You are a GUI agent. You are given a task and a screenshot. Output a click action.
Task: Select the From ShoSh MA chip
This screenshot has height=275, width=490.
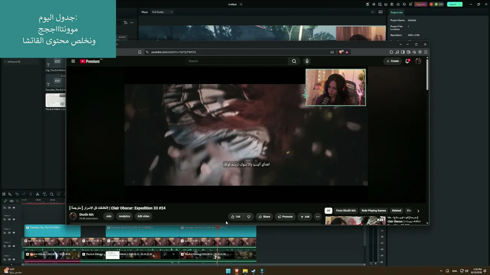tap(346, 210)
